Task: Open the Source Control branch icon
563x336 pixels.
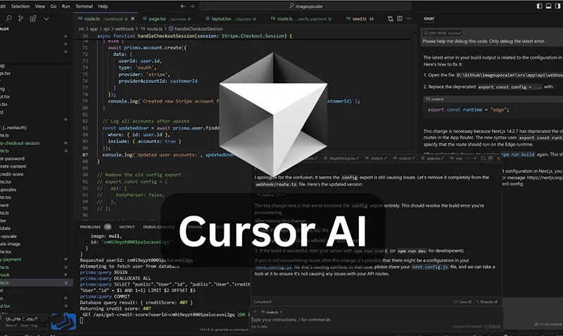Action: point(20,18)
